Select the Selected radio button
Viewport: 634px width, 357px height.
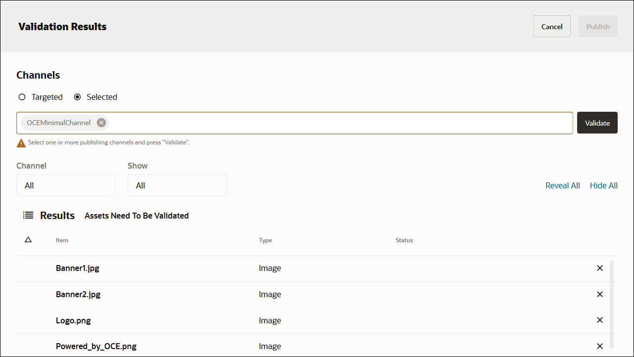click(77, 97)
